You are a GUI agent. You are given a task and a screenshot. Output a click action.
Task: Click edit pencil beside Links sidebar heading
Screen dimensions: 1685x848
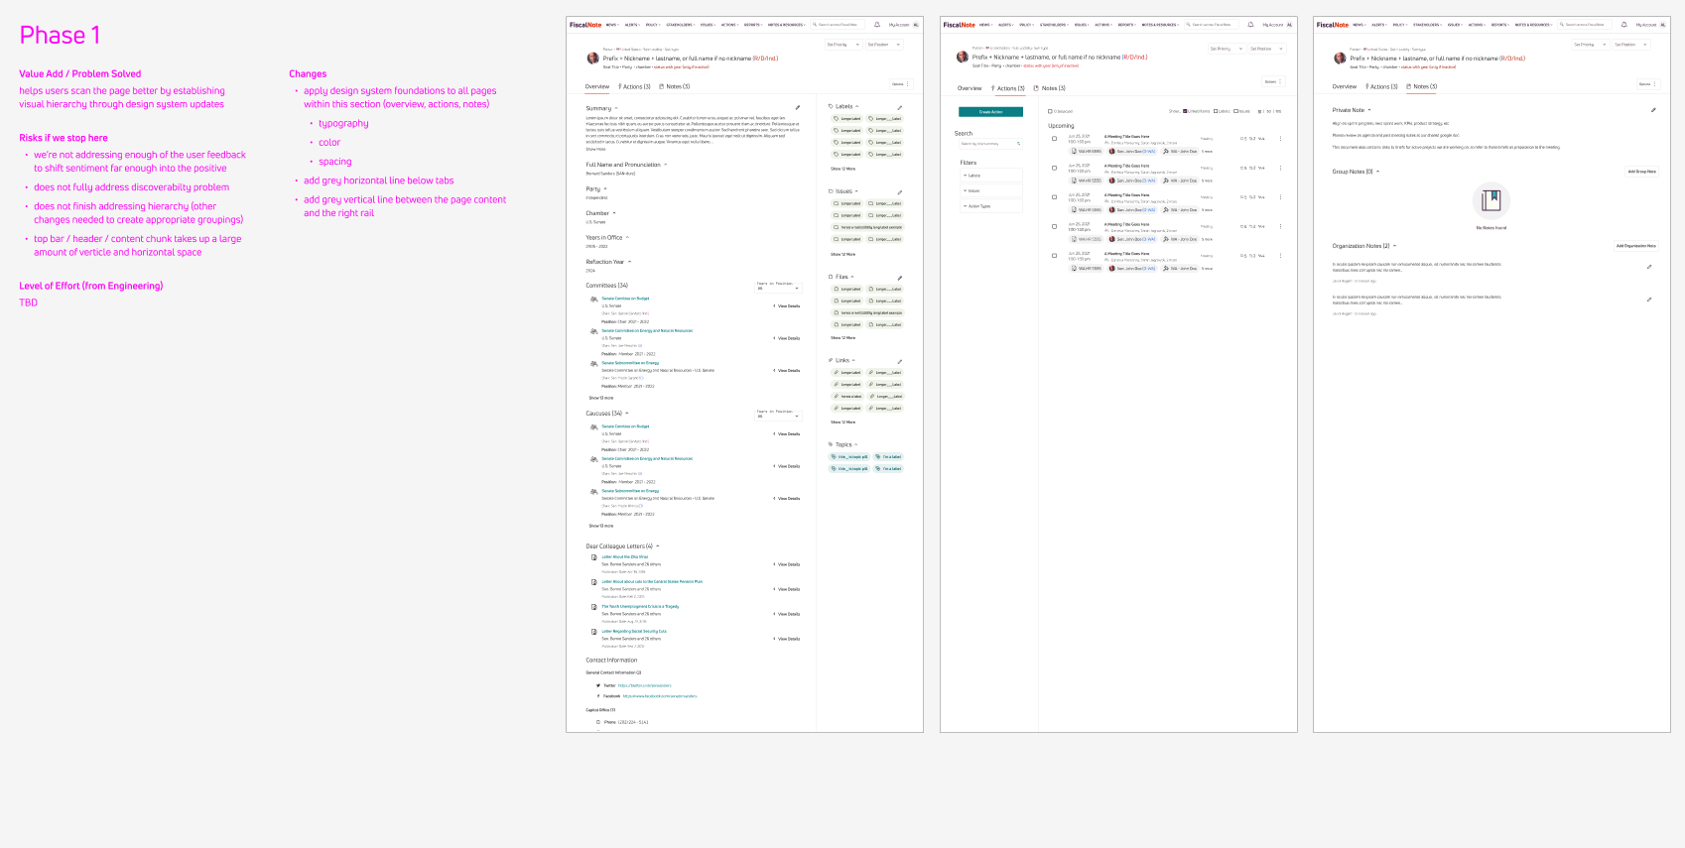(x=900, y=361)
